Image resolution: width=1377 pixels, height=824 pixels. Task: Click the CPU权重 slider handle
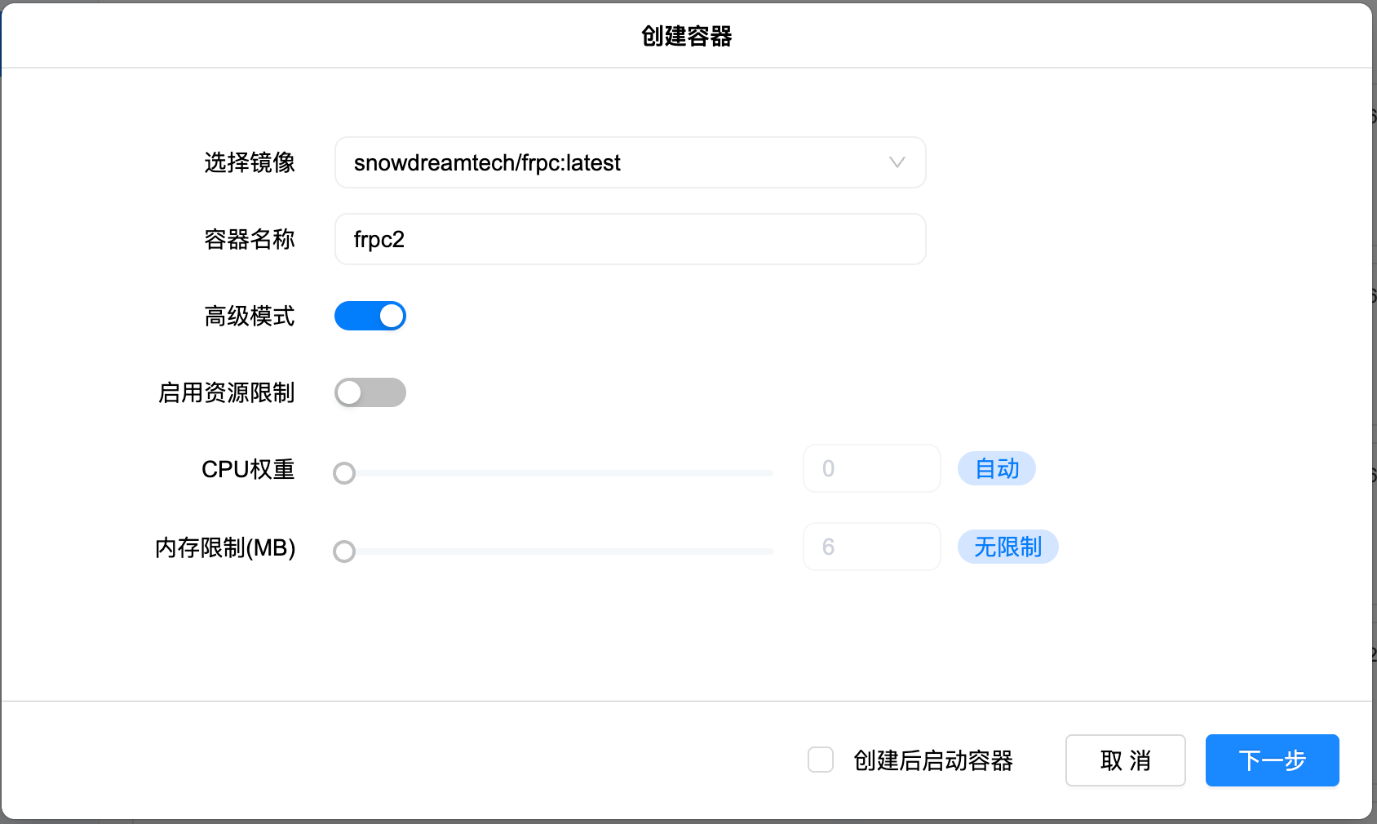[x=344, y=473]
